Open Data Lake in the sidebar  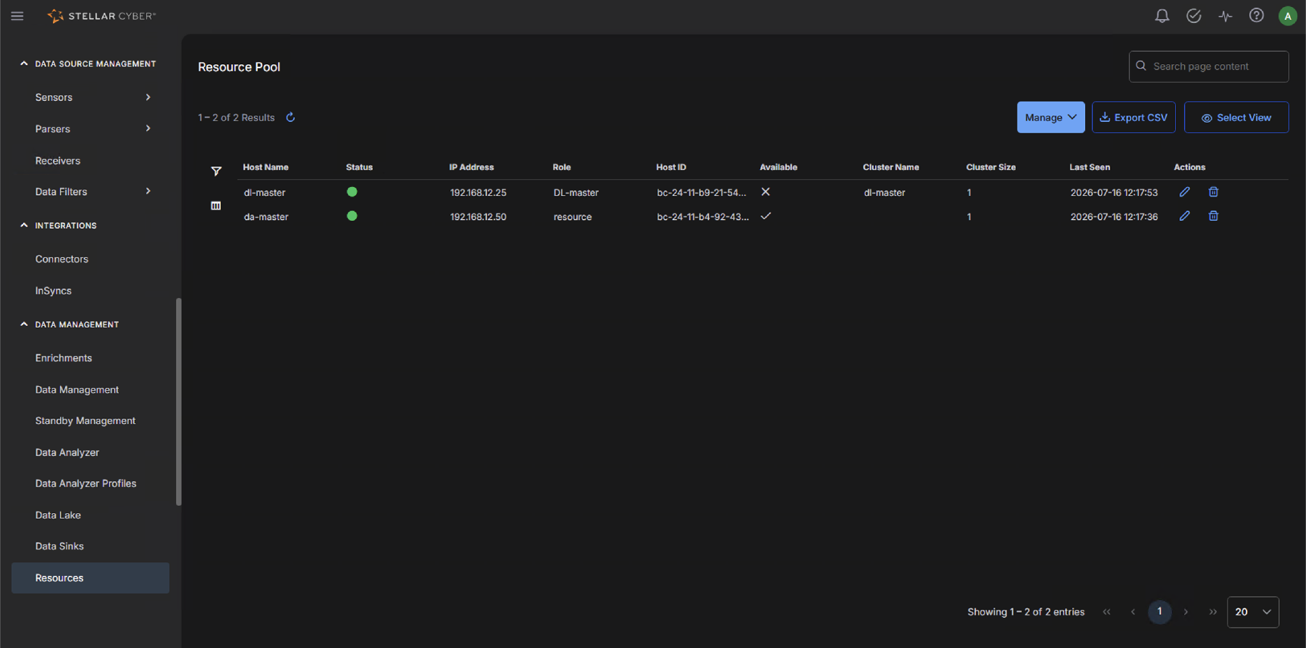pos(57,515)
